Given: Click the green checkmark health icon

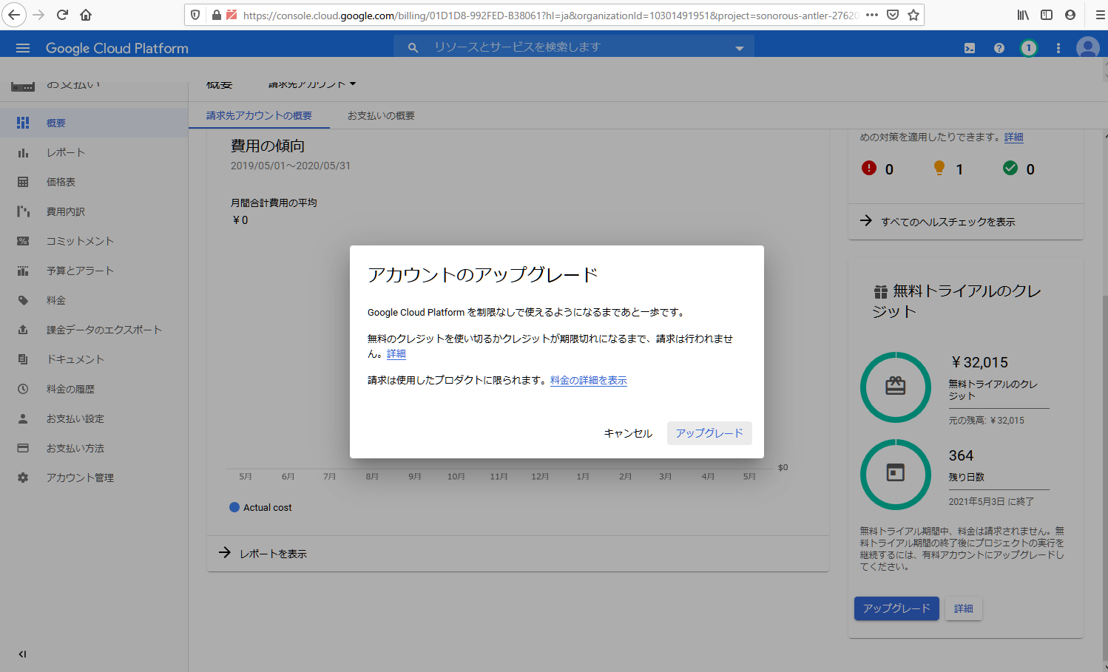Looking at the screenshot, I should pos(1010,169).
